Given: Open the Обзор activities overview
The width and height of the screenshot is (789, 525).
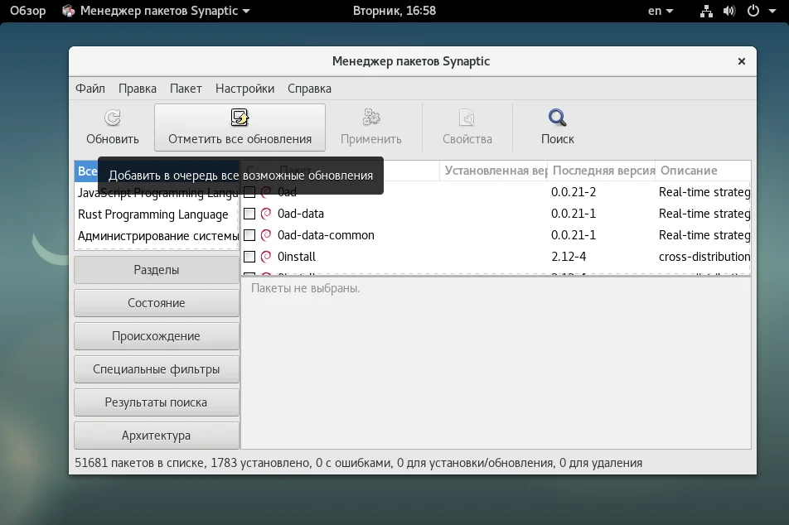Looking at the screenshot, I should [x=27, y=11].
